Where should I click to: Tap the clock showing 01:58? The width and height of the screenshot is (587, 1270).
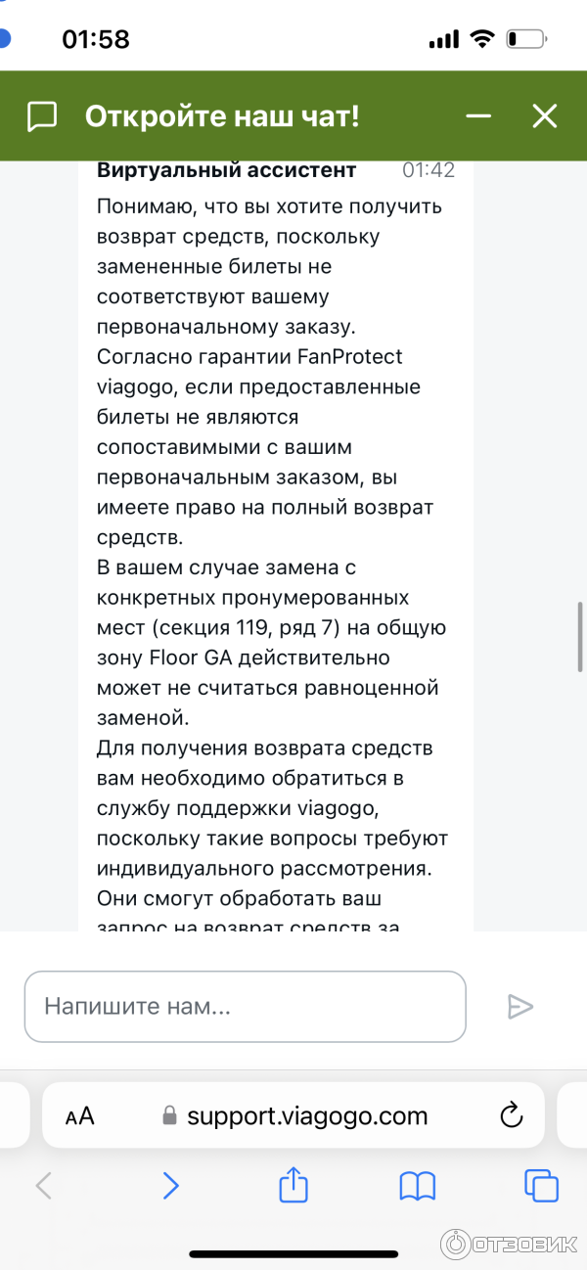pos(95,38)
